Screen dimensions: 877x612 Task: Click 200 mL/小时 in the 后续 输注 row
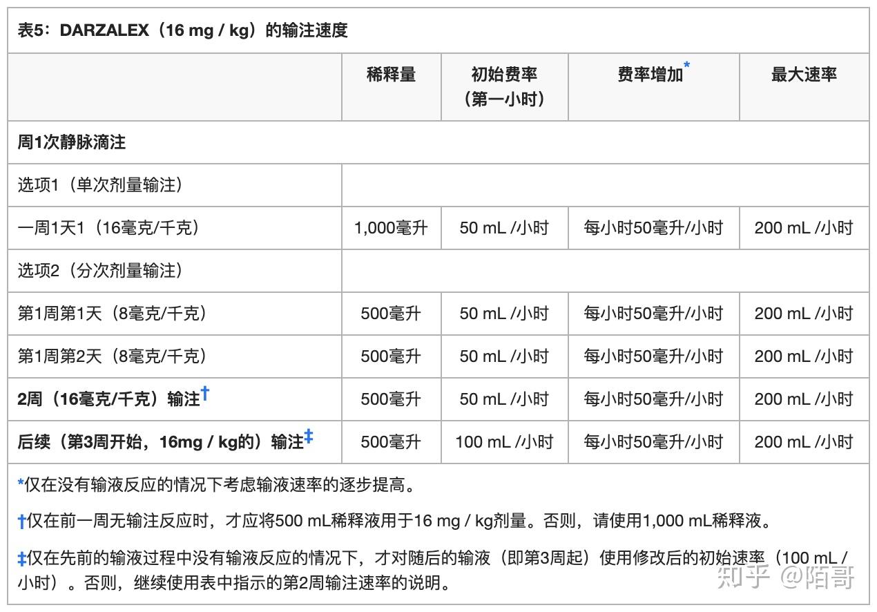tap(804, 442)
